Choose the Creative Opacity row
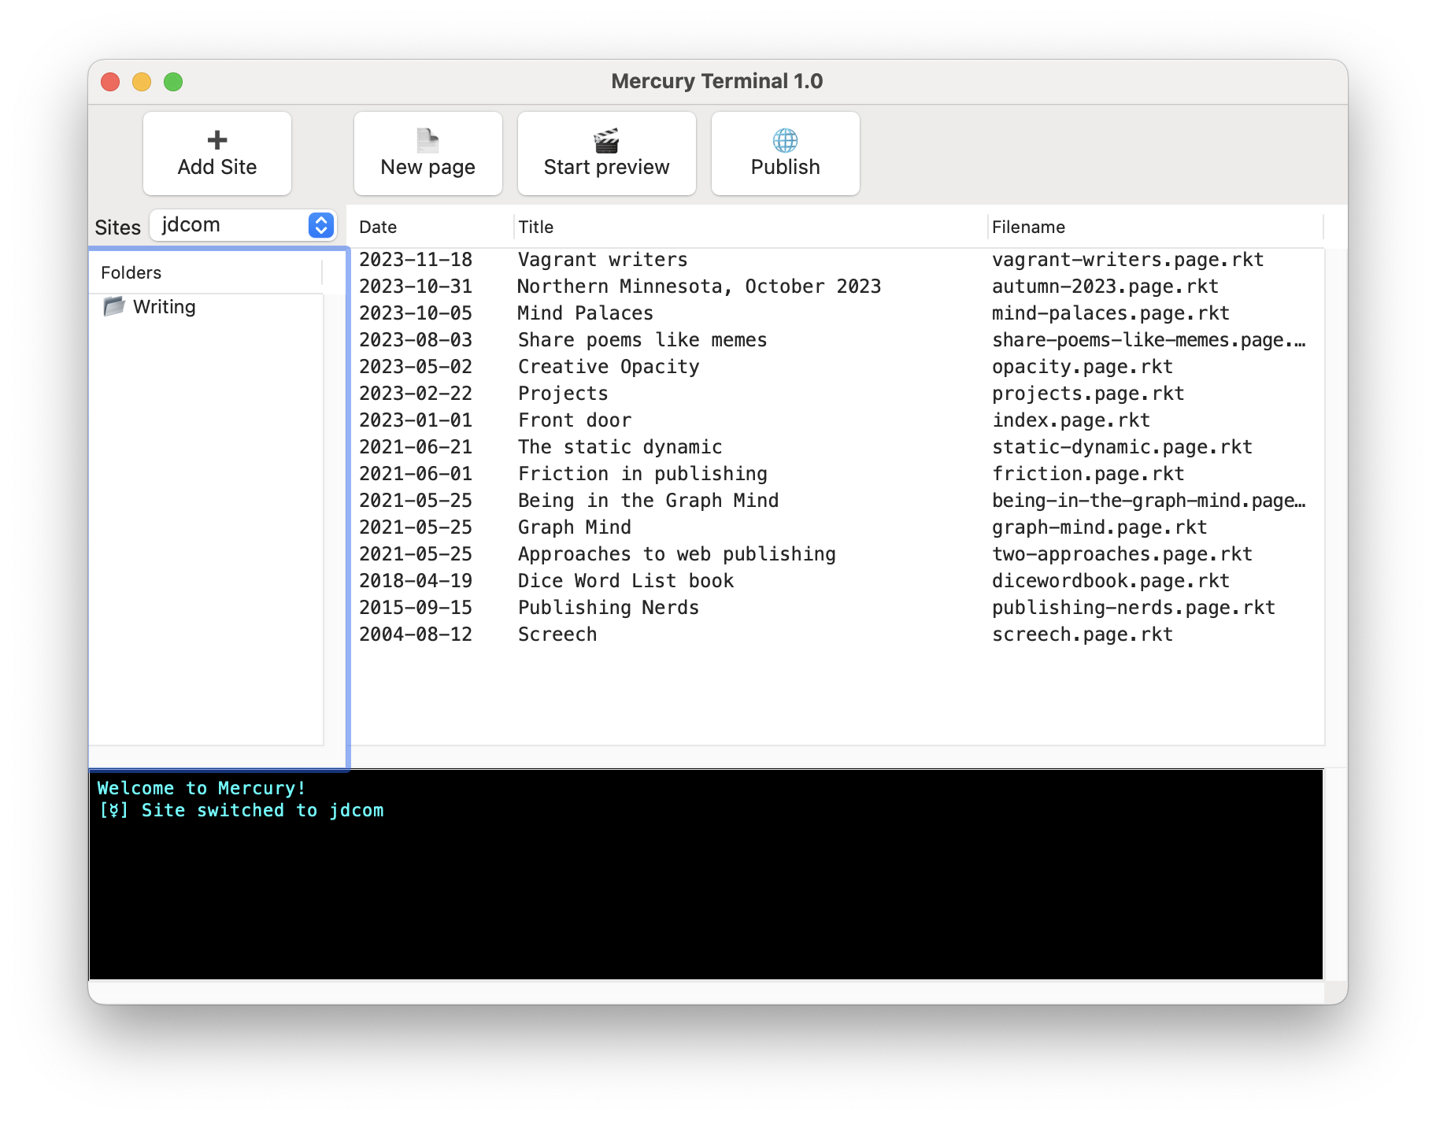Viewport: 1436px width, 1121px height. click(x=608, y=367)
